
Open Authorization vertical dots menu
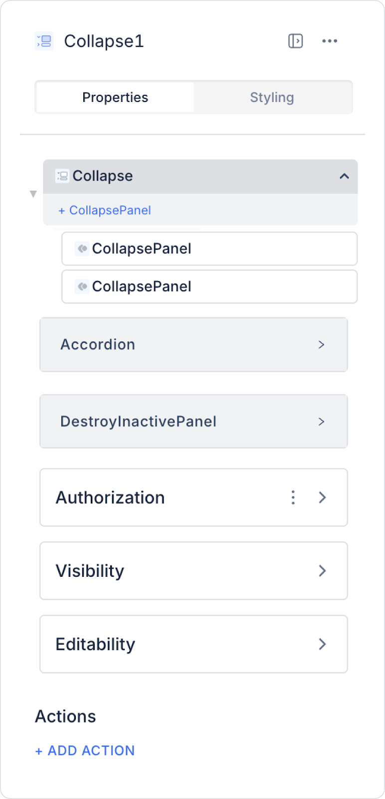tap(293, 497)
